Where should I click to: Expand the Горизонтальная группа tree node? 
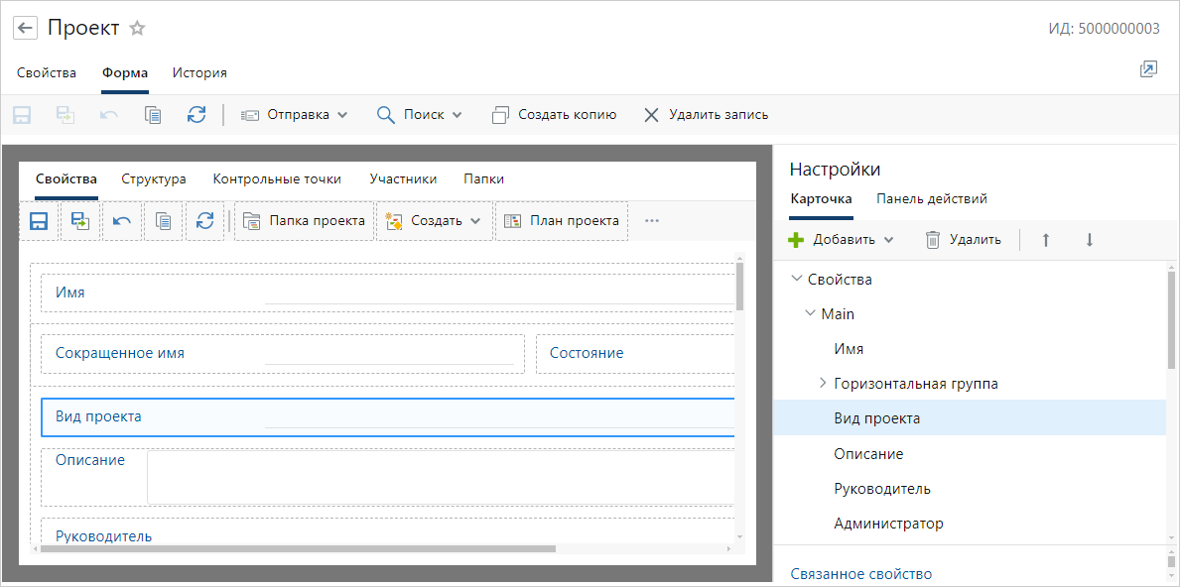click(x=822, y=383)
